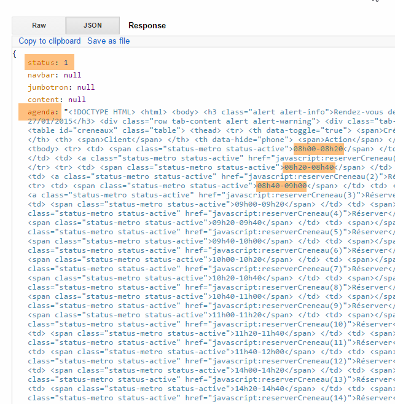Switch to the Raw tab
This screenshot has height=404, width=395.
39,25
